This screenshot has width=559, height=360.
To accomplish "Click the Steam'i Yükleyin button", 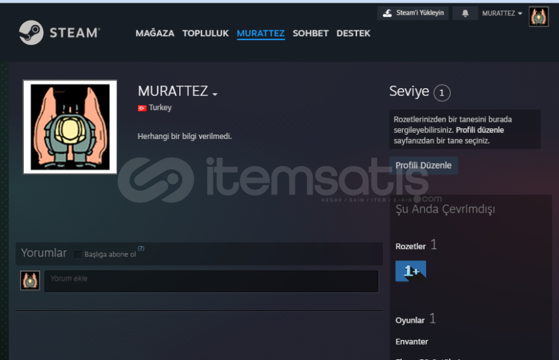I will [413, 13].
